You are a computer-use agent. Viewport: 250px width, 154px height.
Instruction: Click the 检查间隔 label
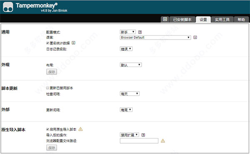point(53,94)
